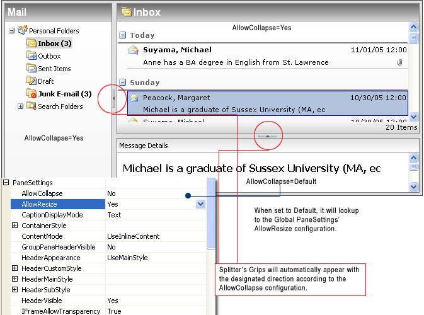424x315 pixels.
Task: Click the Inbox folder icon in tree
Action: (x=32, y=43)
